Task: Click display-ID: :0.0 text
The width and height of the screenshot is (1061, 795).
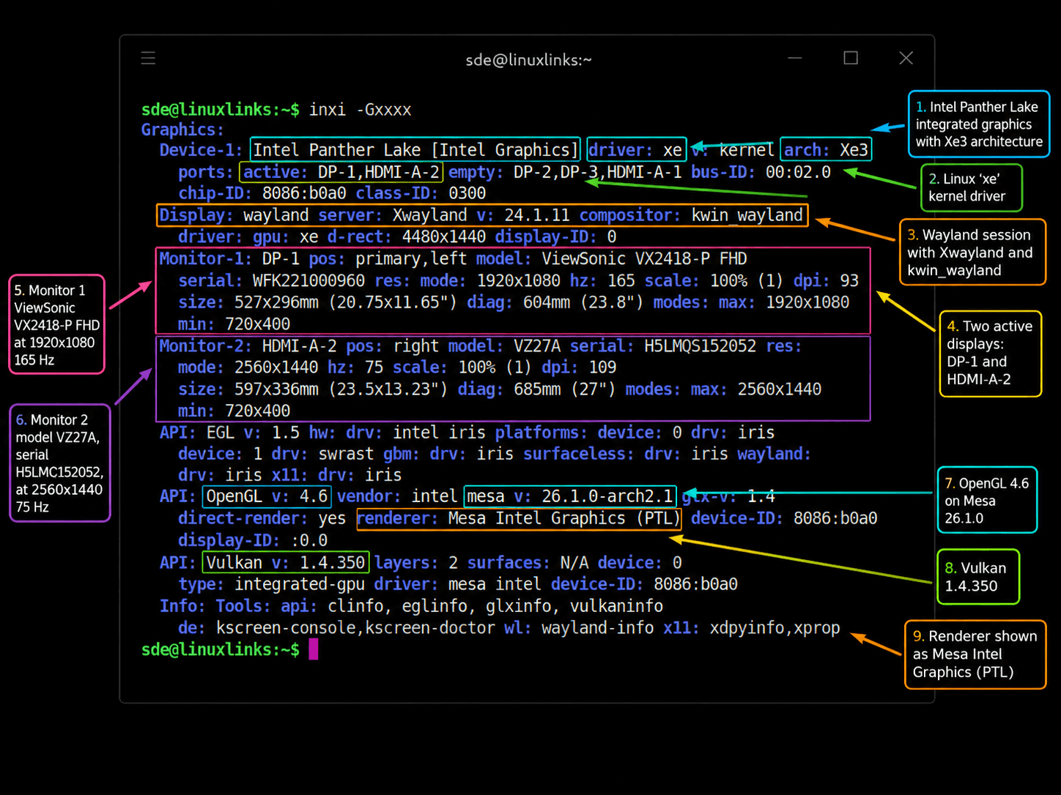Action: [x=253, y=541]
